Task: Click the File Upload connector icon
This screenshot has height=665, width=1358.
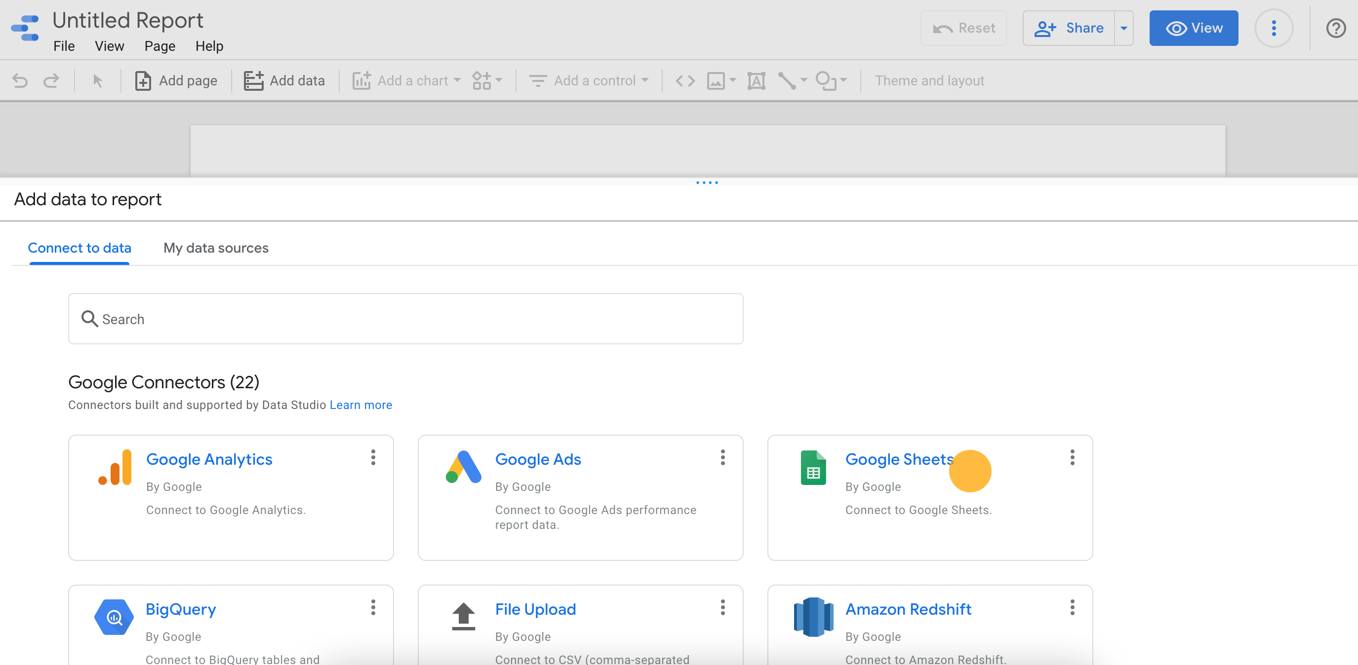Action: [463, 617]
